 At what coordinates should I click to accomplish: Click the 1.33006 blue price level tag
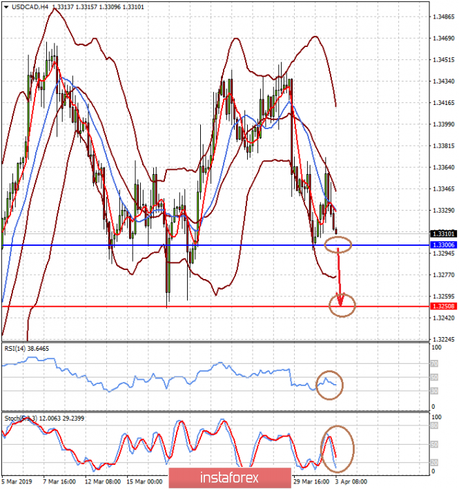442,245
